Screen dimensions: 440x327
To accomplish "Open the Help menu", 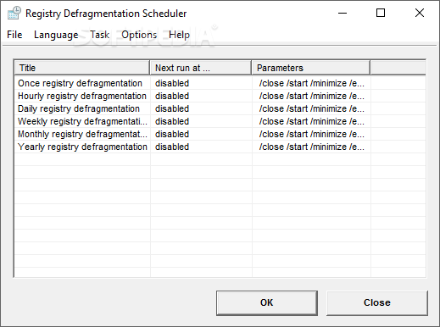I will click(179, 35).
